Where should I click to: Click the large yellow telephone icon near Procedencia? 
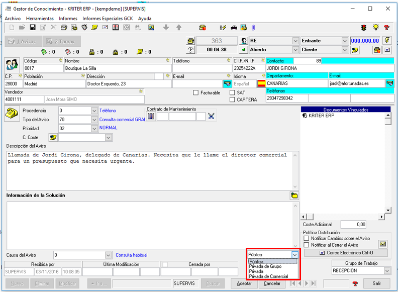pos(12,113)
